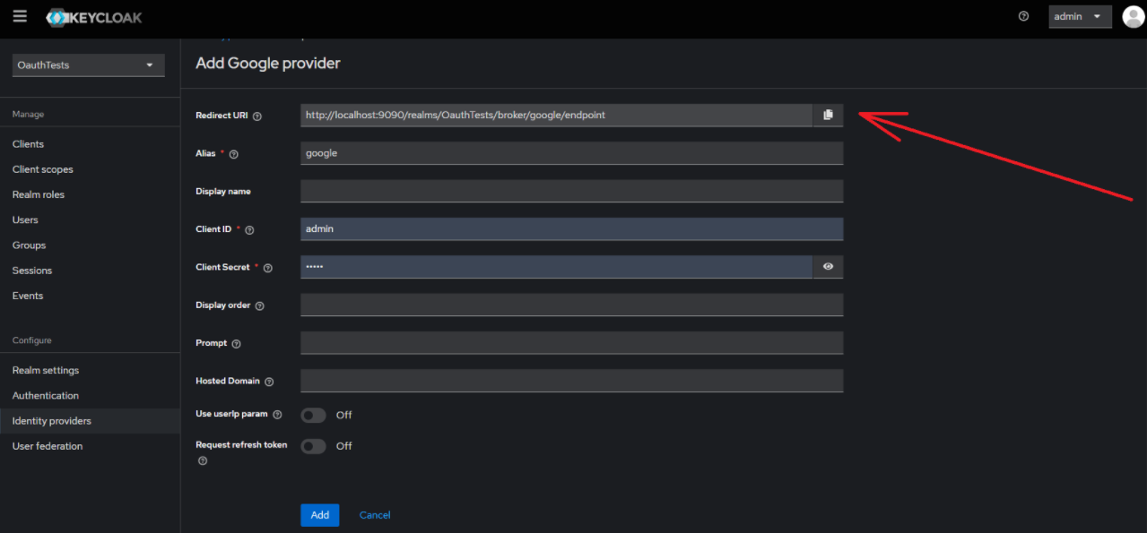Click the Add Google provider heading
This screenshot has height=533, width=1147.
point(268,64)
